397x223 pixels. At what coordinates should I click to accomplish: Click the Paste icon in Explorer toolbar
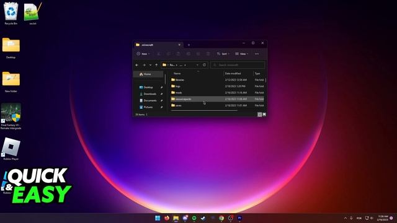point(178,54)
